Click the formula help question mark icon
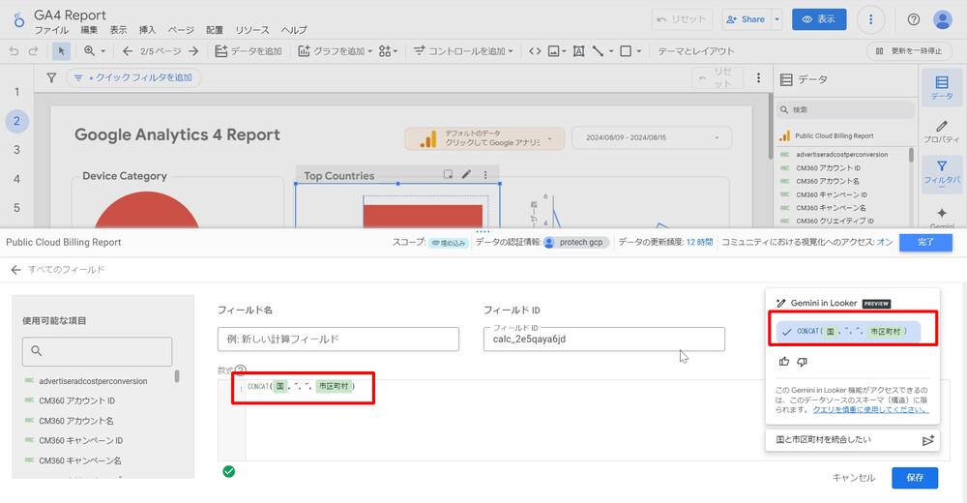Viewport: 967px width, 503px height. pos(241,370)
